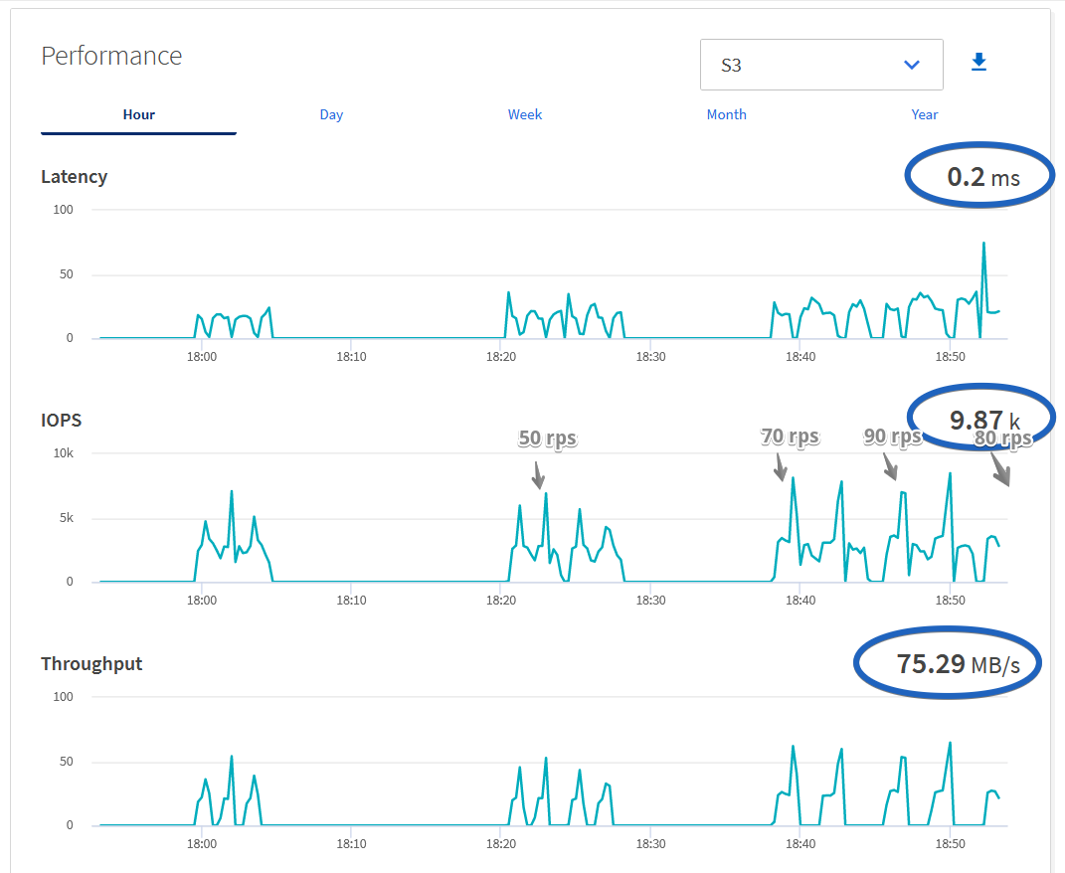Click the 18:20 label on the Throughput chart
The height and width of the screenshot is (873, 1065).
pos(500,844)
